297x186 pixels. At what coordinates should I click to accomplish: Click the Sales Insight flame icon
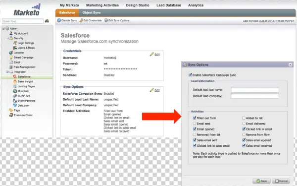[x=15, y=81]
